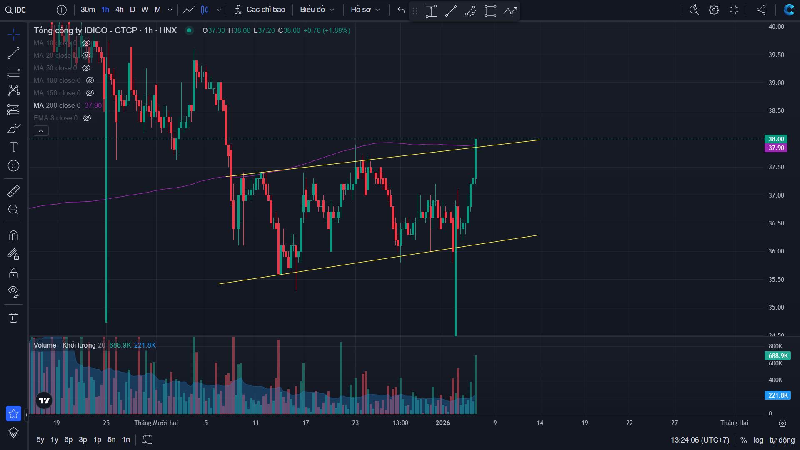
Task: Open the Fibonacci retracement tools
Action: [13, 72]
